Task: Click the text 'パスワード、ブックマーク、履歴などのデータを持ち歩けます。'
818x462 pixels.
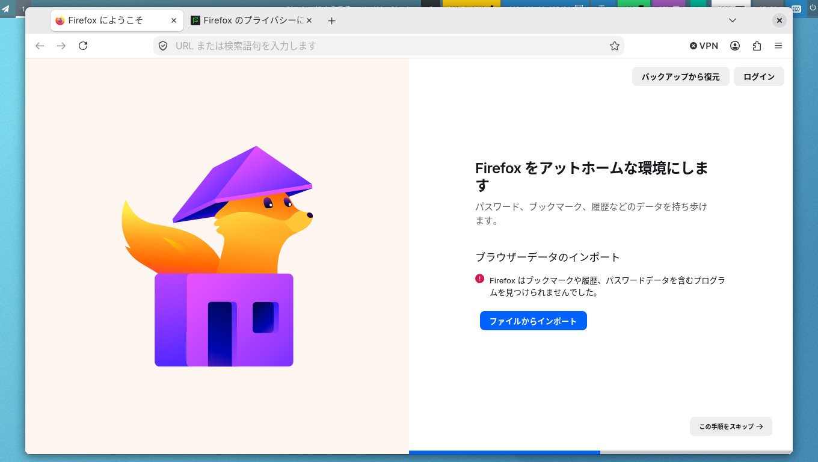Action: (592, 214)
